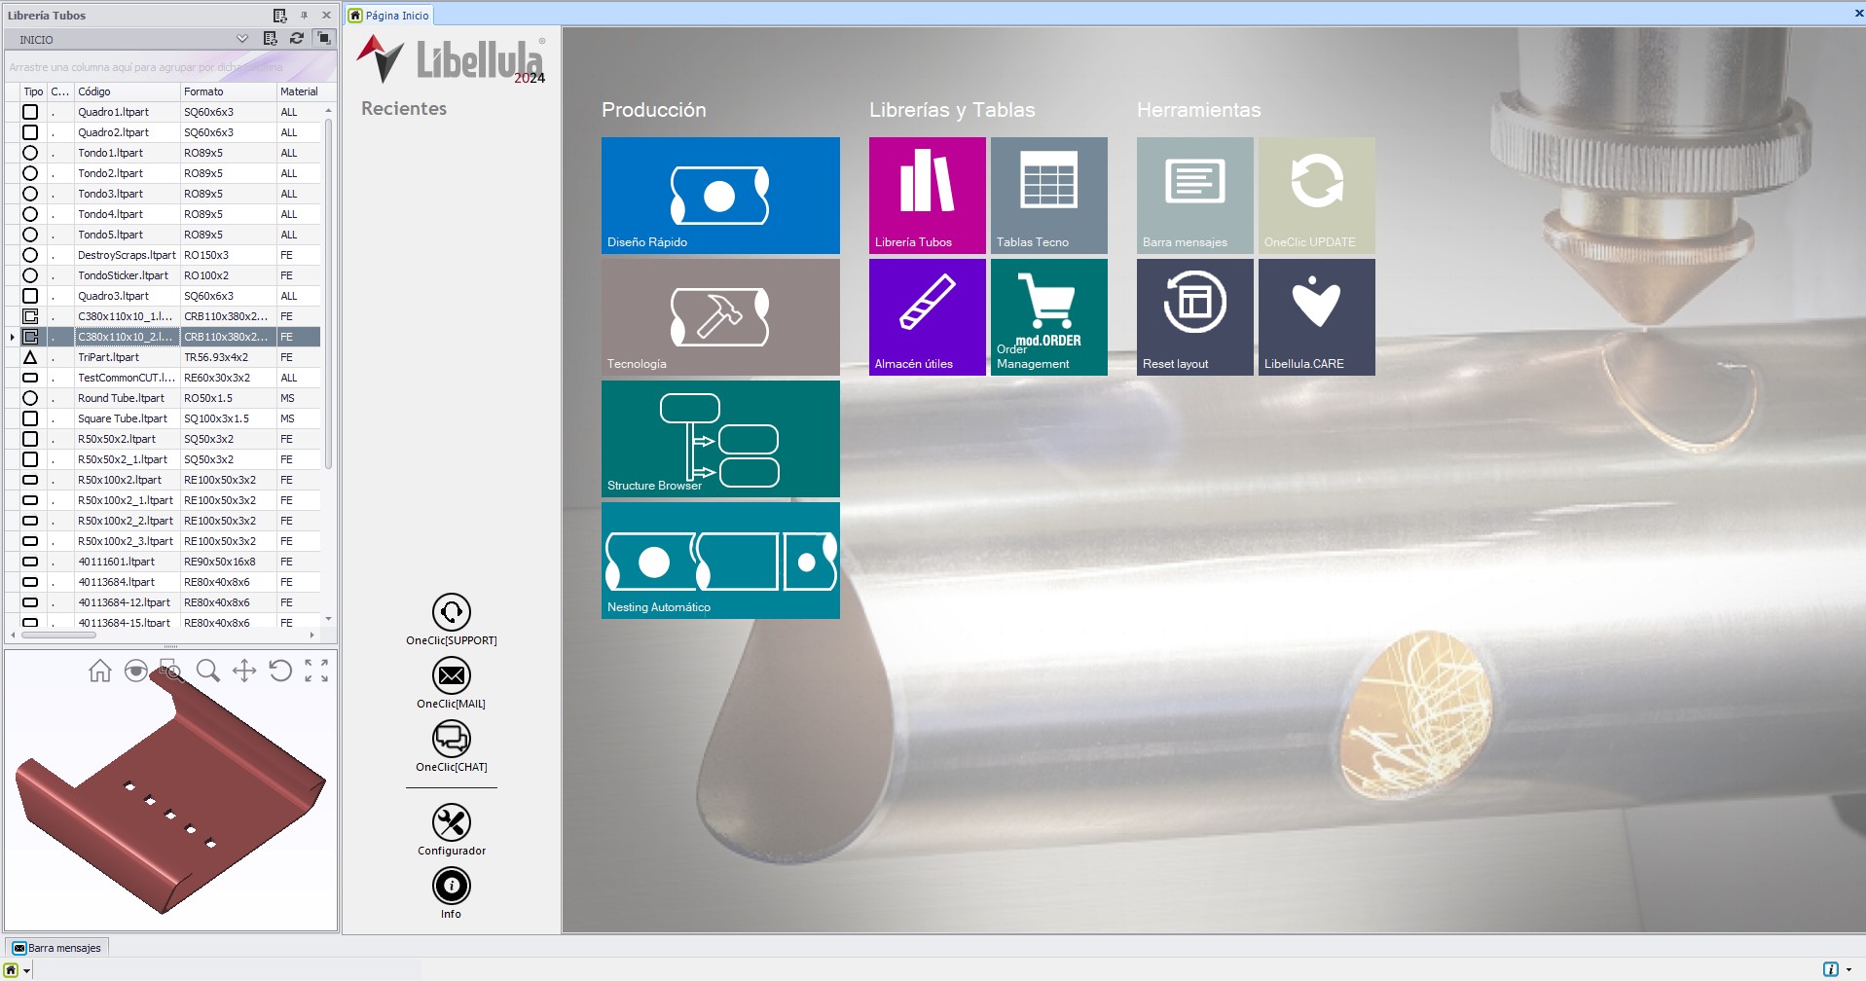This screenshot has height=981, width=1866.
Task: Open the Tecnología tile
Action: [x=720, y=317]
